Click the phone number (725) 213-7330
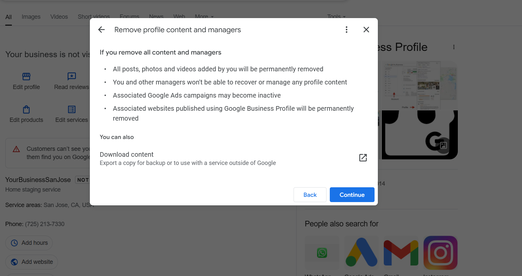The image size is (522, 276). point(44,224)
